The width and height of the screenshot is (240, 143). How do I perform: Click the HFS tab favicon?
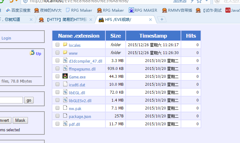coord(101,20)
